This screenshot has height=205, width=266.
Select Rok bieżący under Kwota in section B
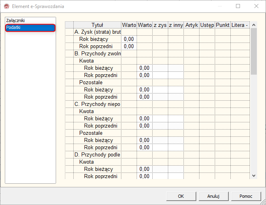97,68
